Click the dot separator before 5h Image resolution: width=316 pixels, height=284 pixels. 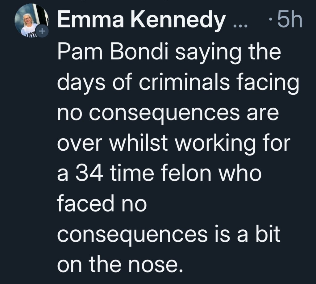(270, 21)
